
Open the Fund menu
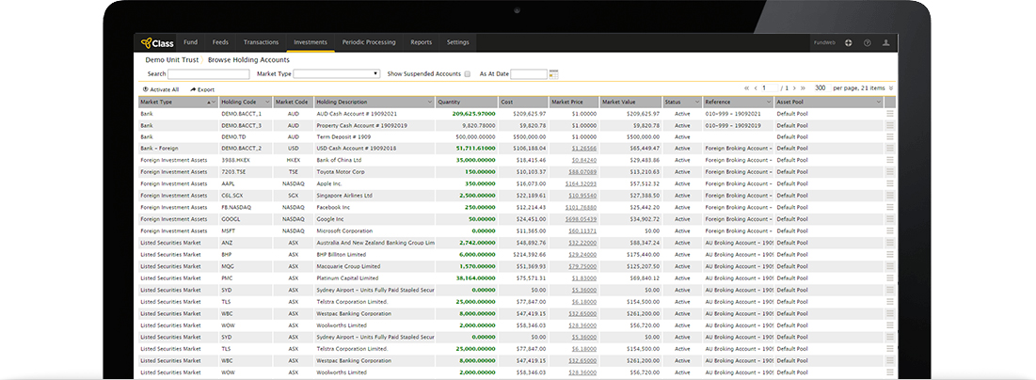coord(190,42)
